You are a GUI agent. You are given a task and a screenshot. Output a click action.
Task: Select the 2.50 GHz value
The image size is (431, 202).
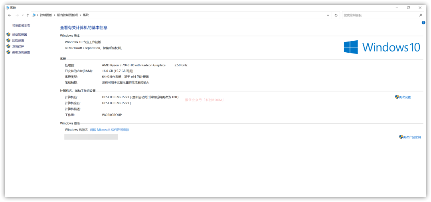181,65
